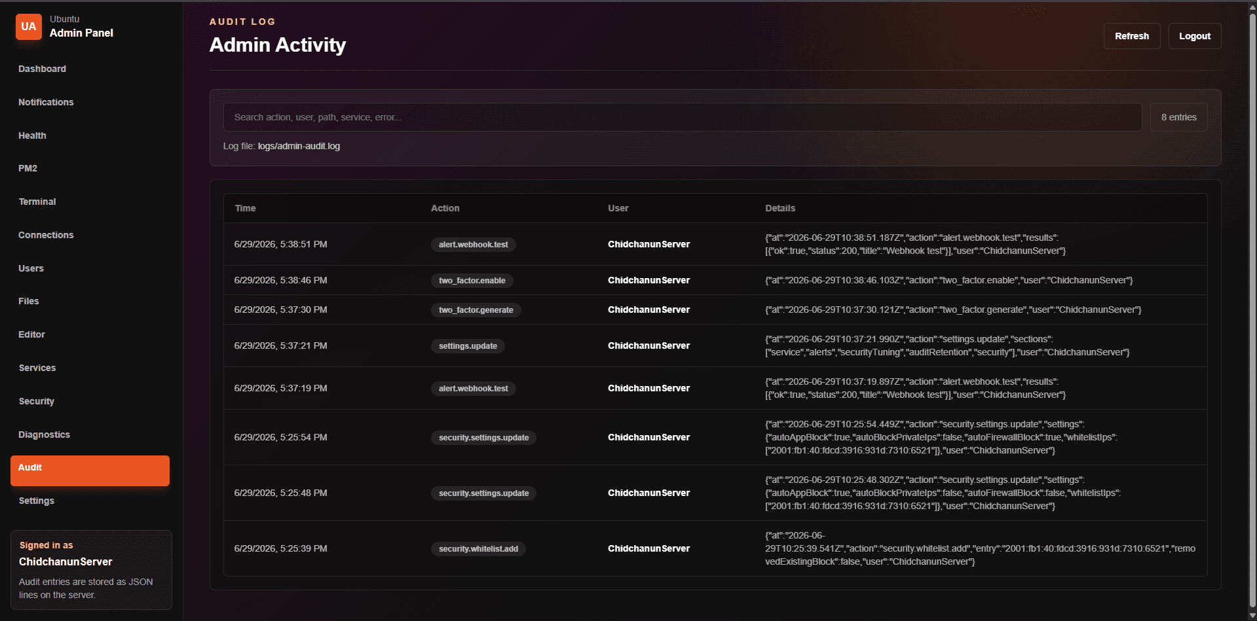This screenshot has width=1257, height=621.
Task: Click the 6/29/2026, 5:37:30 PM timestamp
Action: tap(280, 310)
